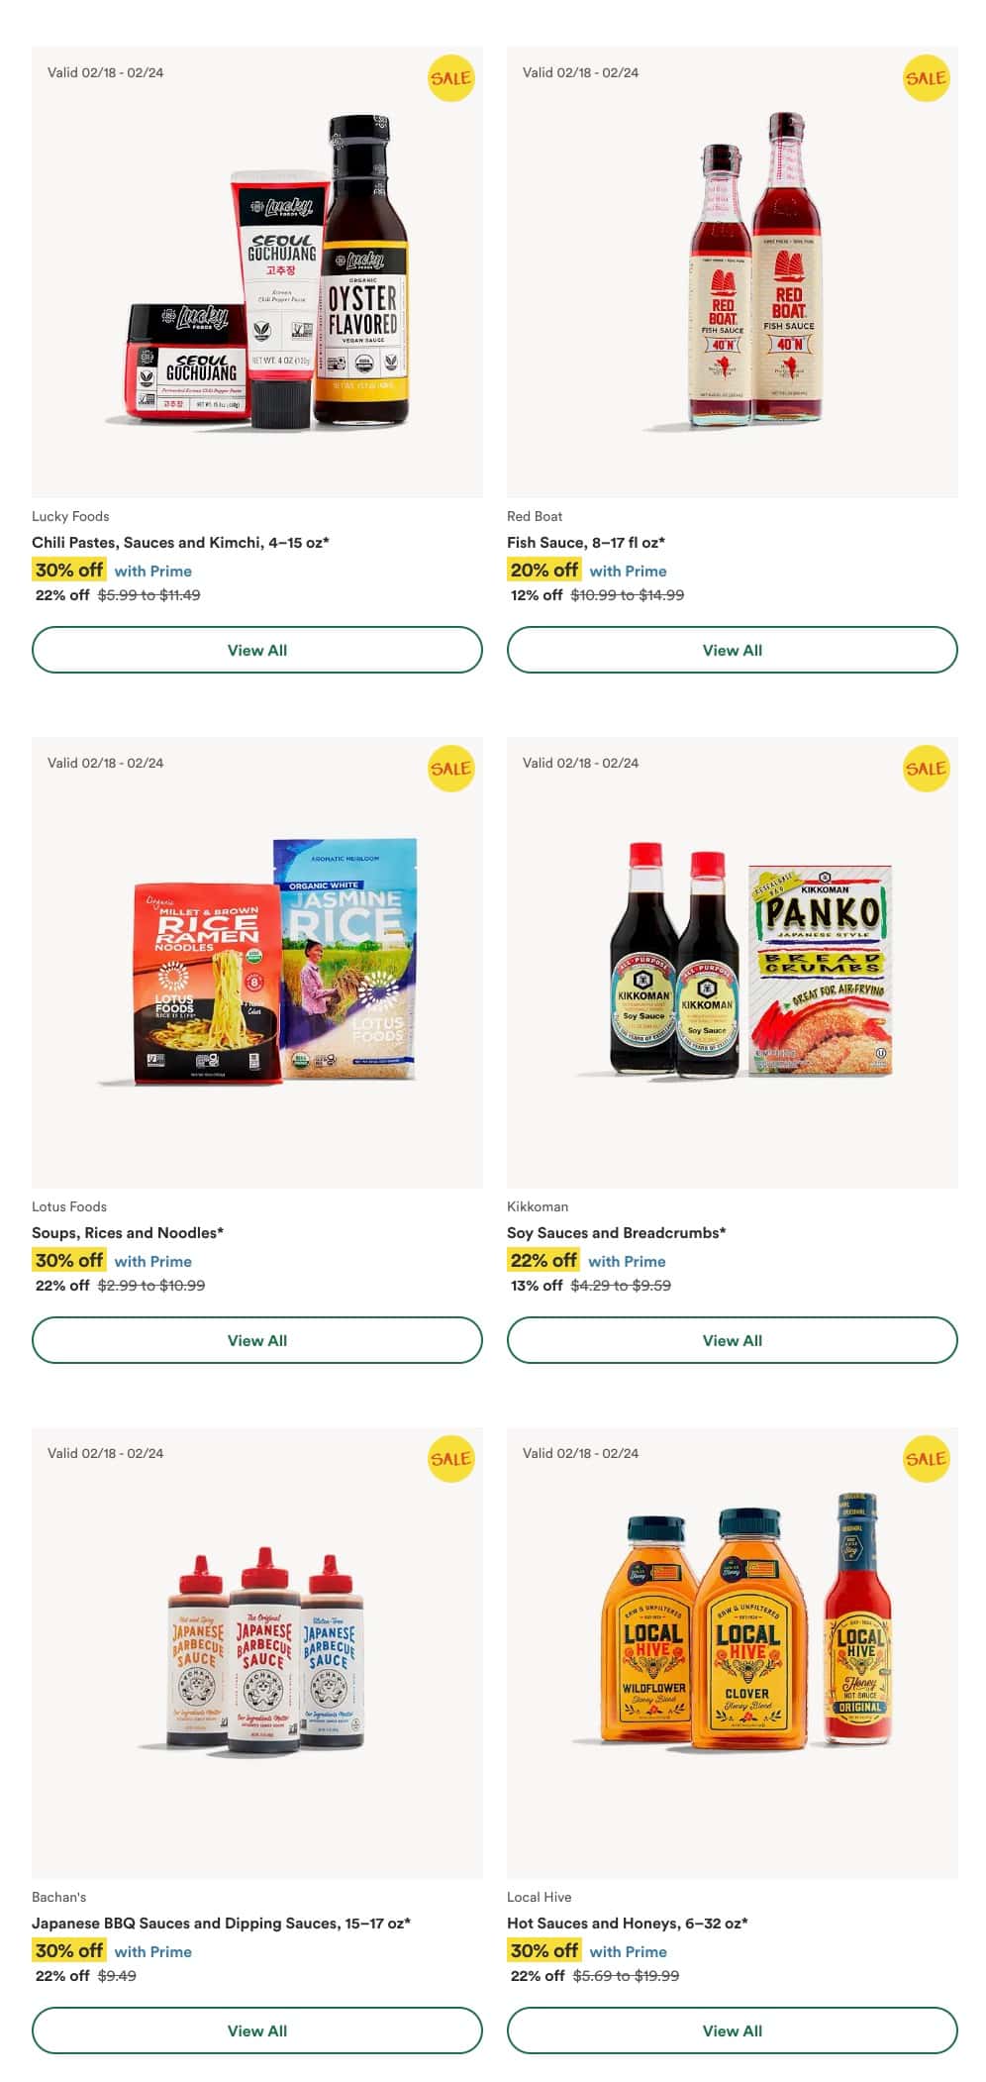986x2082 pixels.
Task: Click 'Fish Sauce, 8–17 fl oz' title
Action: click(x=586, y=542)
